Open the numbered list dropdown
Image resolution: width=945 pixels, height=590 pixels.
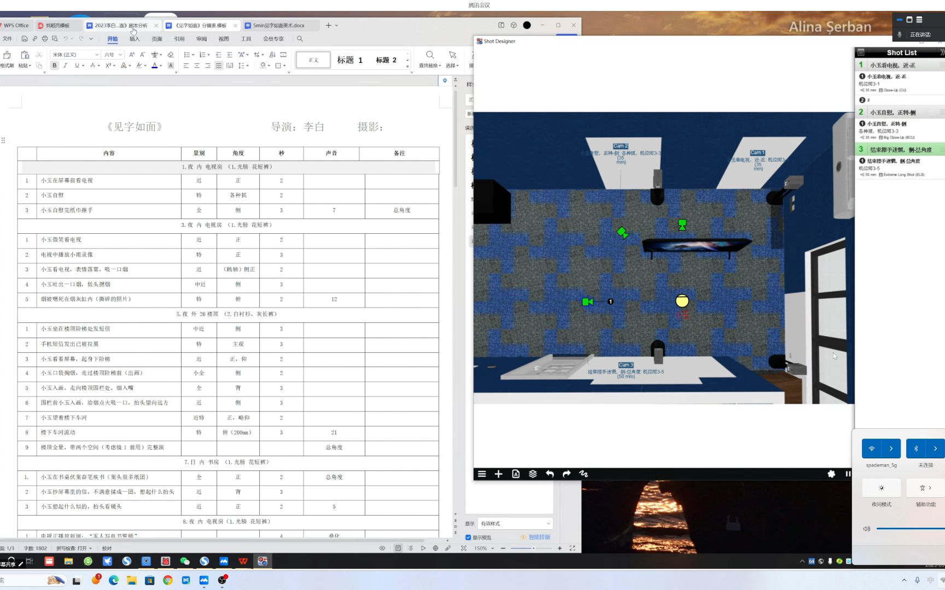[208, 55]
